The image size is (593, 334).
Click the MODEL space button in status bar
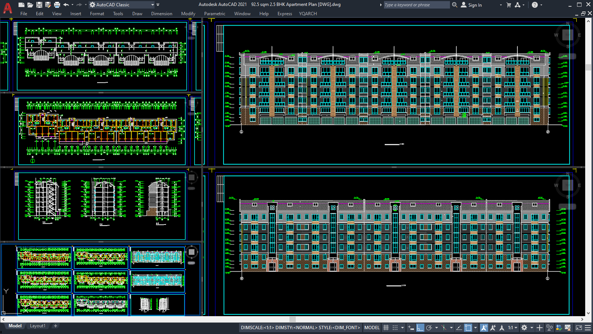pos(372,328)
